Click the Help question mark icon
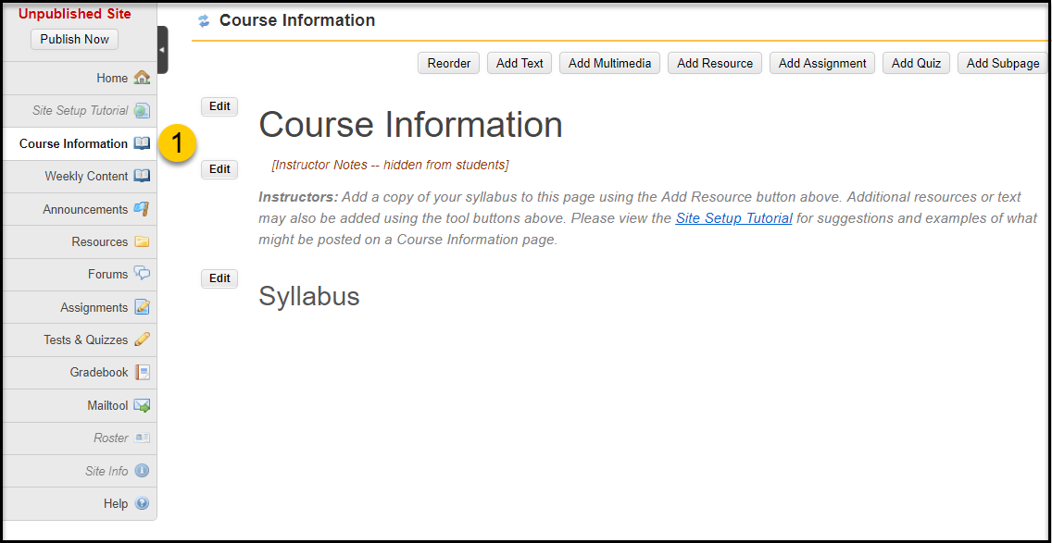The height and width of the screenshot is (543, 1052). click(x=142, y=503)
